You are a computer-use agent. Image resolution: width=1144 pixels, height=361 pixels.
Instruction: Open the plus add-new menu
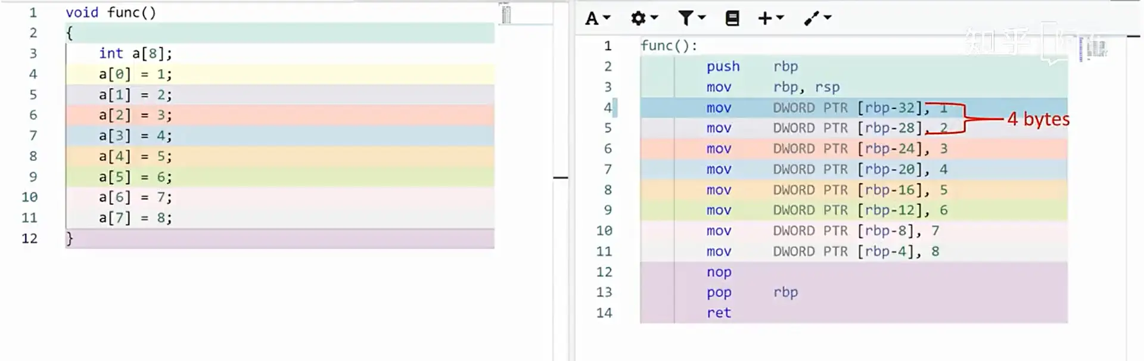coord(770,18)
